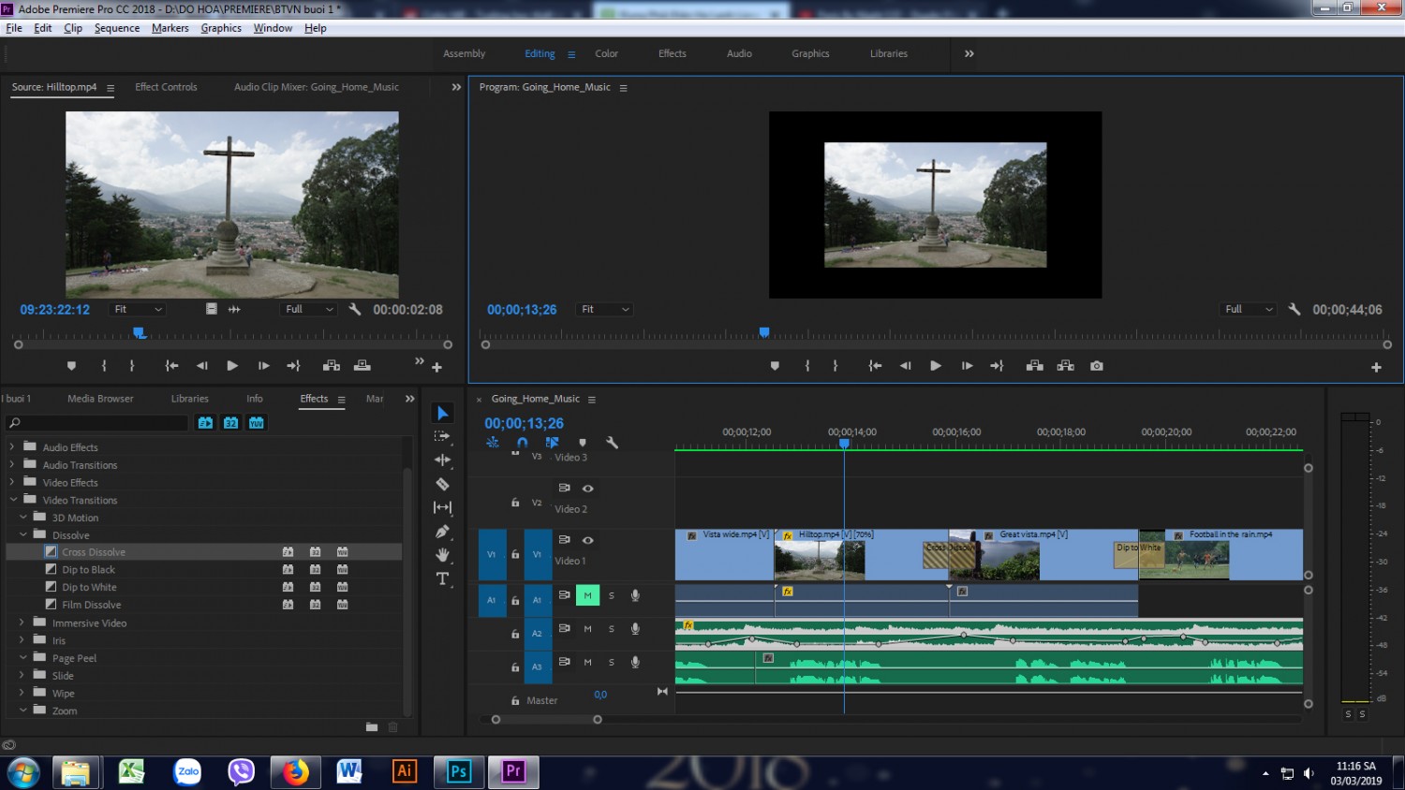This screenshot has height=790, width=1405.
Task: Collapse the Dissolve folder
Action: pos(22,534)
